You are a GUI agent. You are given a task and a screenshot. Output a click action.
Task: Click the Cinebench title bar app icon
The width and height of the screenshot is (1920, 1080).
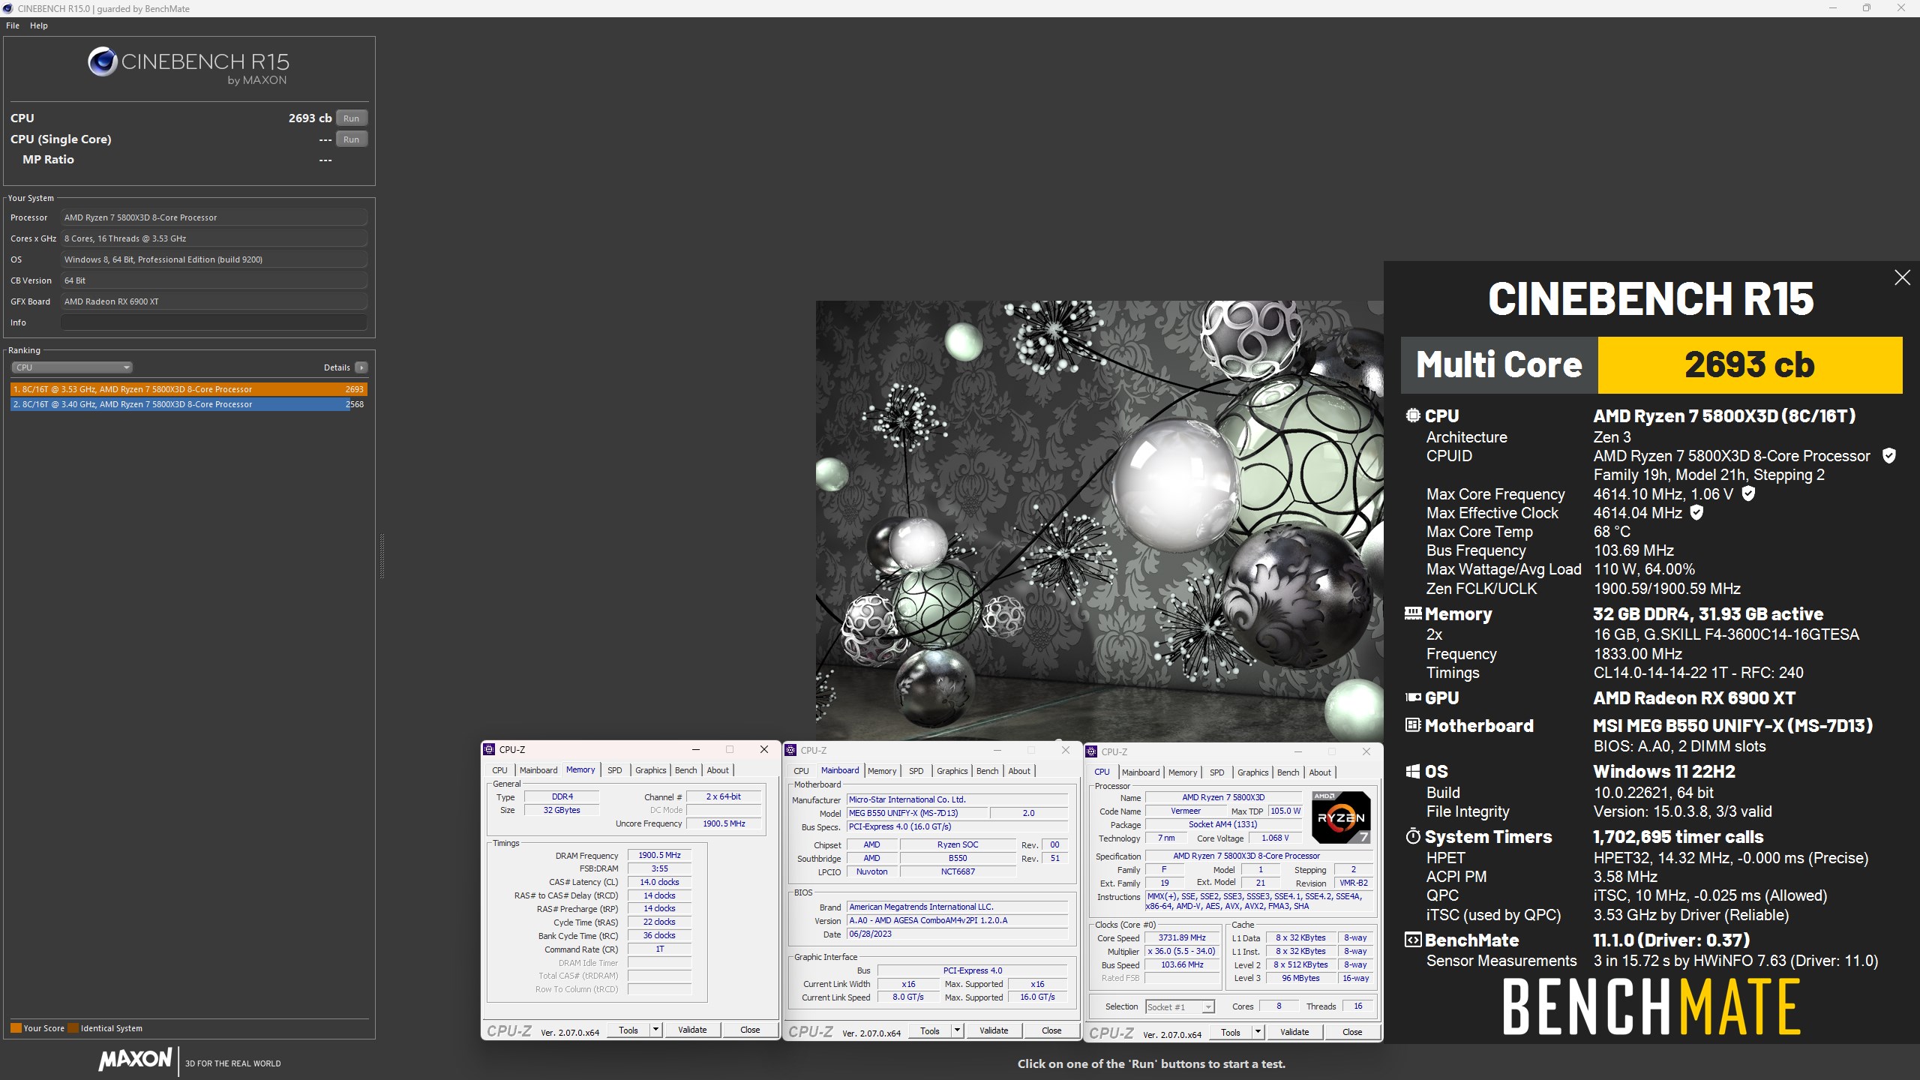click(7, 8)
